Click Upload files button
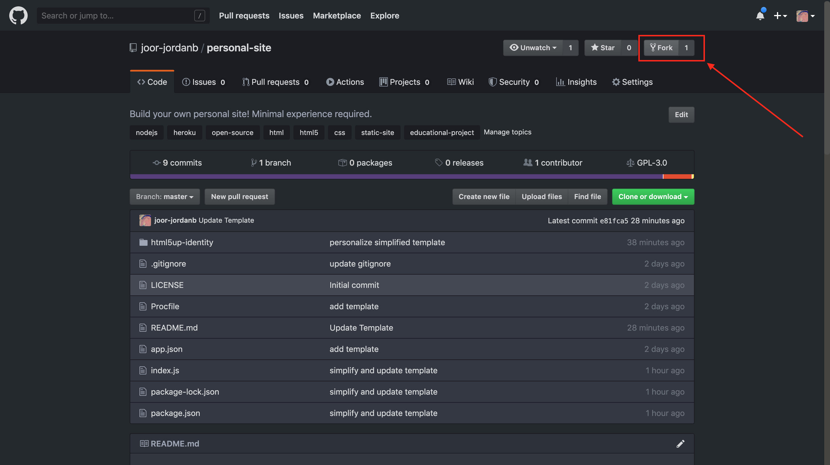830x465 pixels. tap(542, 197)
